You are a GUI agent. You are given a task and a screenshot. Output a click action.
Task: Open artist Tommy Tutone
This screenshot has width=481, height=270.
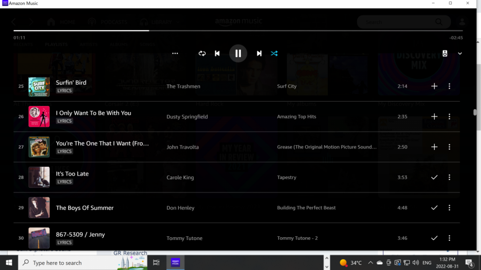[x=184, y=238]
